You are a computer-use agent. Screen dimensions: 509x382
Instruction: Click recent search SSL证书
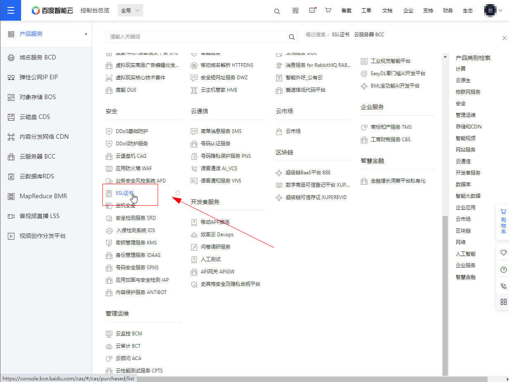click(x=341, y=35)
